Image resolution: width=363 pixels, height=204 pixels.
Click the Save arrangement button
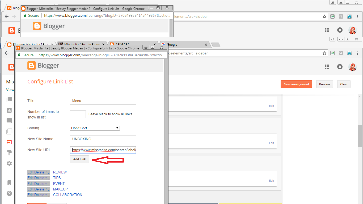pos(296,84)
